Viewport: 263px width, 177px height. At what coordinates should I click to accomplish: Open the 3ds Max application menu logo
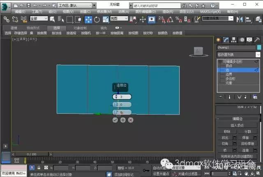coord(5,7)
